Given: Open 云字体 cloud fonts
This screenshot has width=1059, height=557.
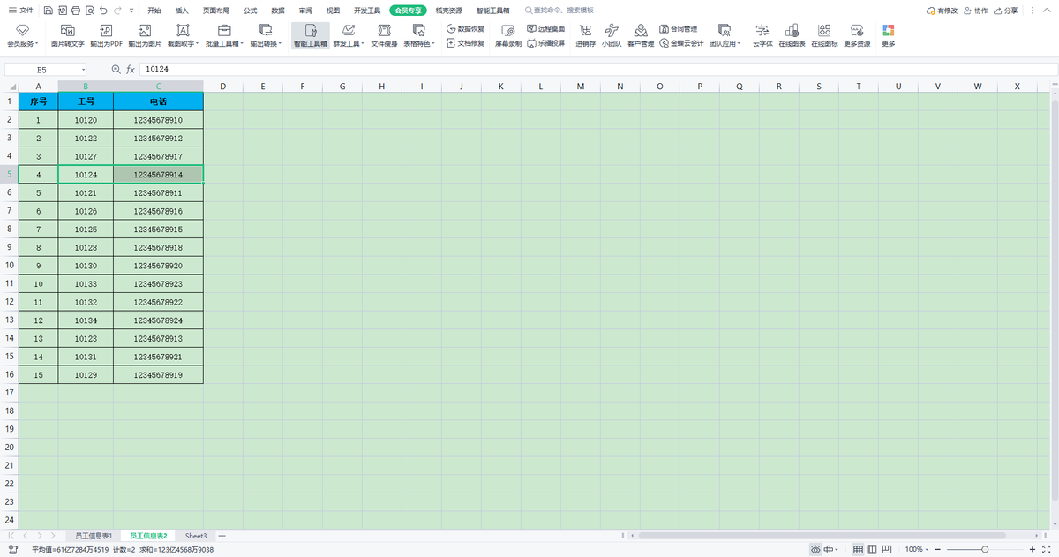Looking at the screenshot, I should click(x=762, y=35).
